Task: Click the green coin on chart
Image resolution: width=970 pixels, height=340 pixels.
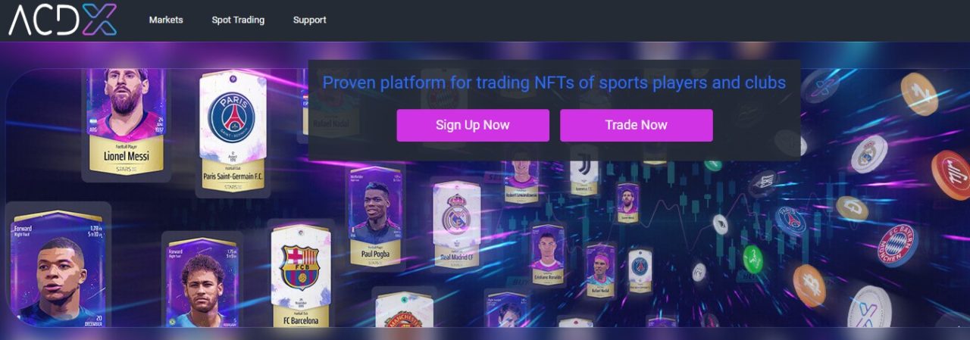Action: click(x=753, y=260)
